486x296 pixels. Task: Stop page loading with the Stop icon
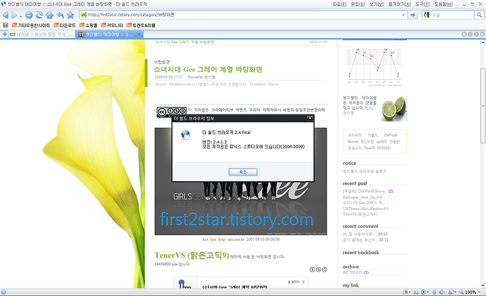29,15
